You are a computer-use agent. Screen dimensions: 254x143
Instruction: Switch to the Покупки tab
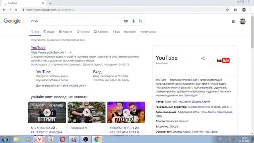pos(83,32)
